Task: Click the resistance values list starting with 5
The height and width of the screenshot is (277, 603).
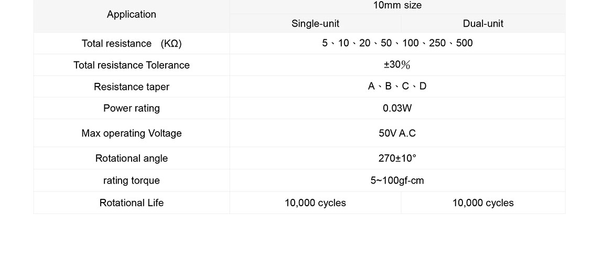Action: pos(397,44)
